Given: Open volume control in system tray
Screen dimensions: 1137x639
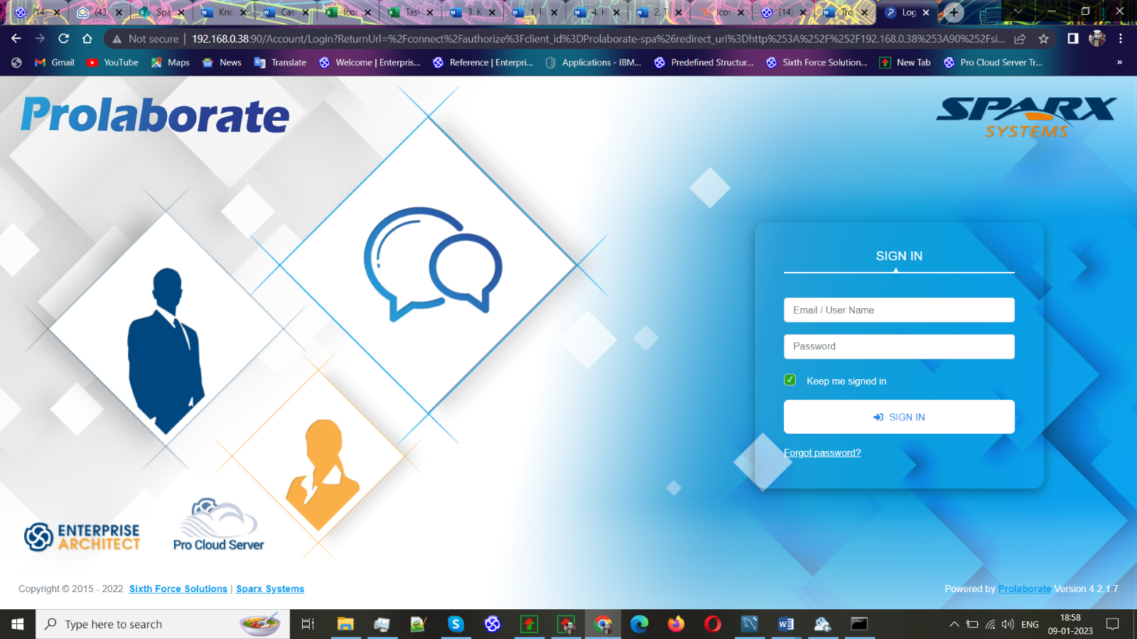Looking at the screenshot, I should click(1008, 624).
